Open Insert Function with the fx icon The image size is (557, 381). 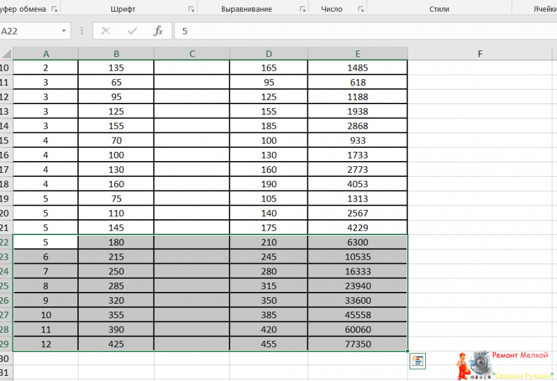(158, 31)
